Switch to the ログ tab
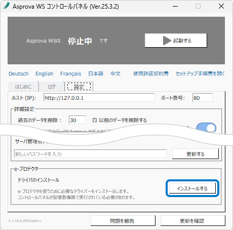Image resolution: width=233 pixels, height=230 pixels. [x=52, y=87]
